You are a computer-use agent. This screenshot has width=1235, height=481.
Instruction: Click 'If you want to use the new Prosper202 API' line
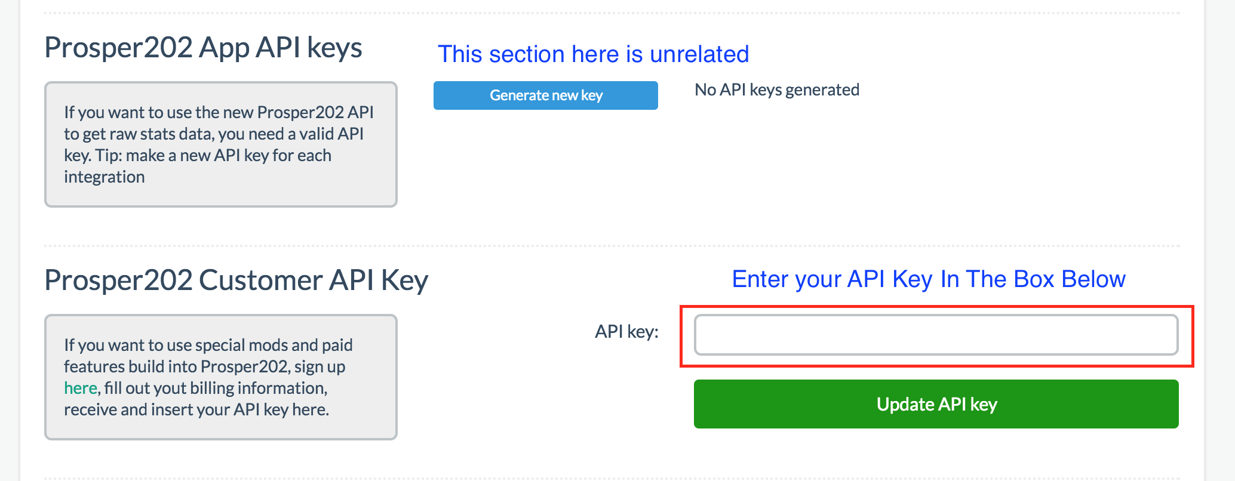coord(219,112)
